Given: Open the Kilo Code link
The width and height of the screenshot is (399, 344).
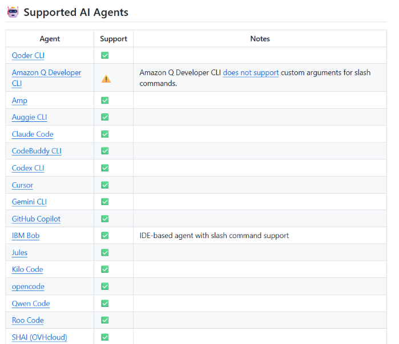Looking at the screenshot, I should coord(27,269).
